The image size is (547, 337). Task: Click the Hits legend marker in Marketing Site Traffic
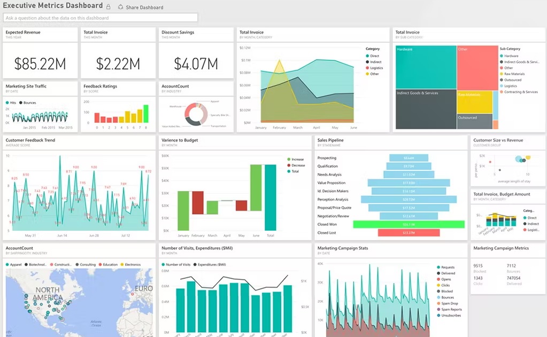(x=7, y=103)
